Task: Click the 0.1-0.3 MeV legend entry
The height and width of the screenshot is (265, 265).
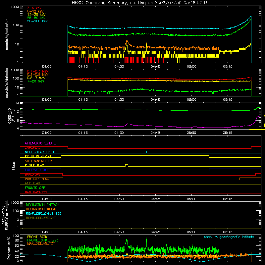Action: (38, 71)
